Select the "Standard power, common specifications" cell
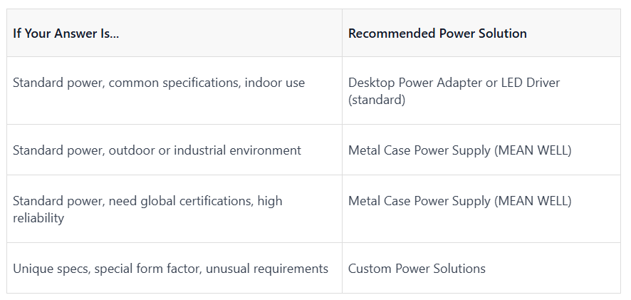This screenshot has height=300, width=631. point(174,90)
